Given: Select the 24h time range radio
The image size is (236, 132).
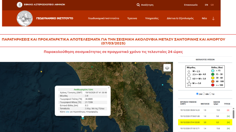Looking at the screenshot, I should pos(197,94).
